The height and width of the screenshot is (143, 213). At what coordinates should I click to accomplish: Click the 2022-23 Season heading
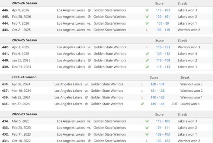24,114
